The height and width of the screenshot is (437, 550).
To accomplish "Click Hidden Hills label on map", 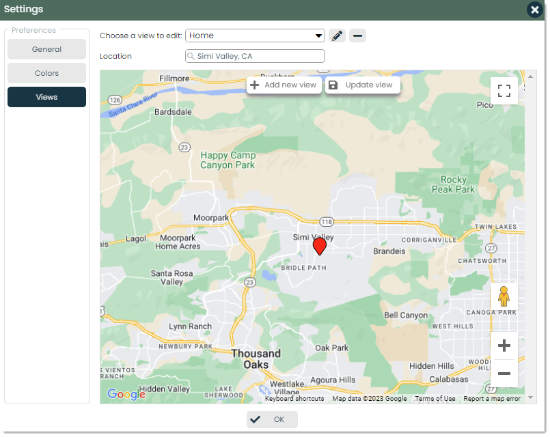I will click(431, 366).
